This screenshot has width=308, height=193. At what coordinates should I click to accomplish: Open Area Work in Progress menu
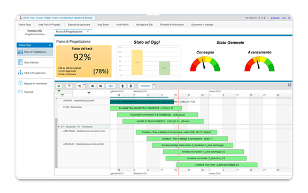tap(49, 25)
